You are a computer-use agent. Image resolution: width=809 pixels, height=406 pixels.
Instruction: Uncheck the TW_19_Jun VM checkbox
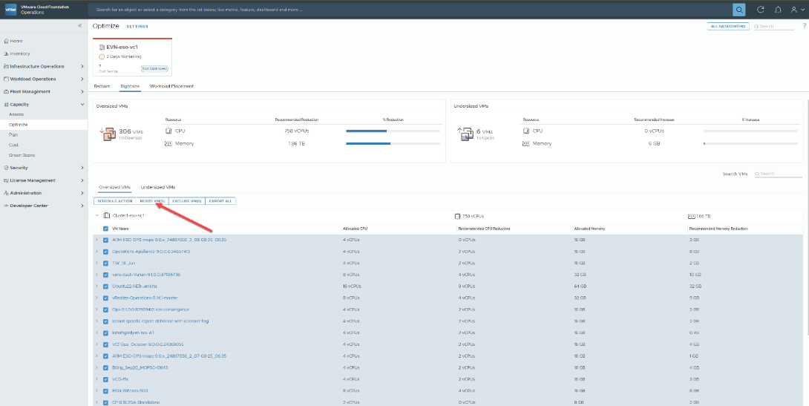[106, 263]
